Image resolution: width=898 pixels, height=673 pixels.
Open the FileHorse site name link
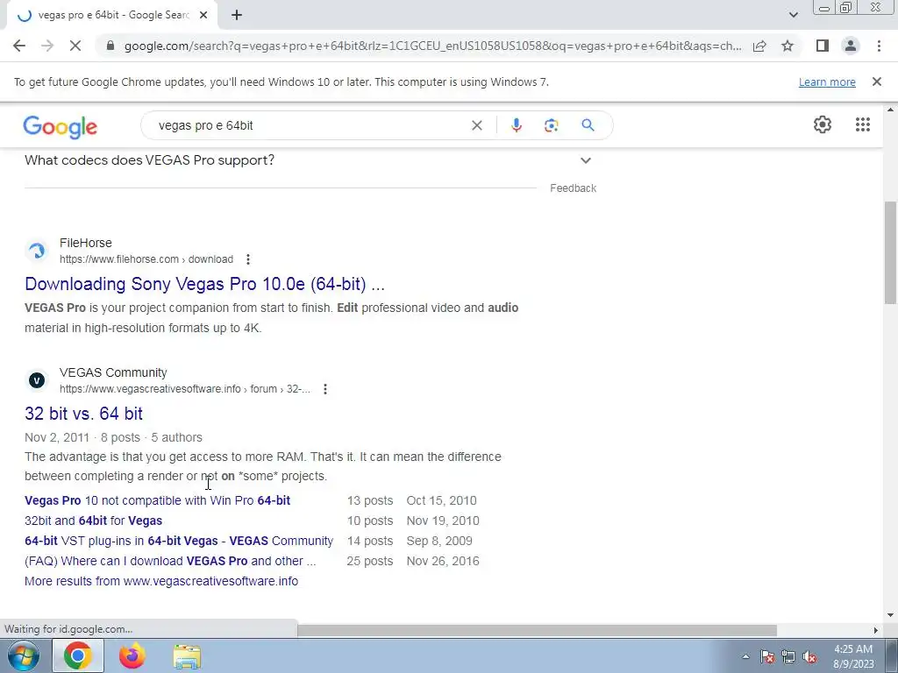(x=86, y=243)
